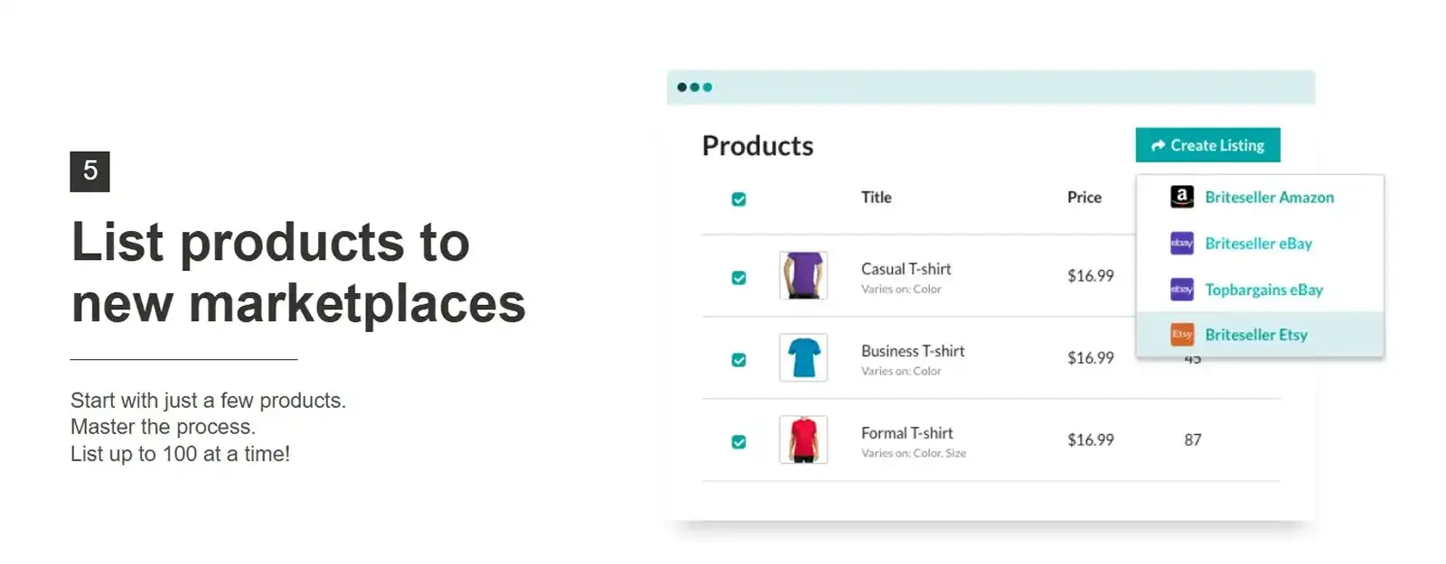Select the Briteseller eBay menu entry
This screenshot has width=1446, height=564.
(x=1257, y=244)
